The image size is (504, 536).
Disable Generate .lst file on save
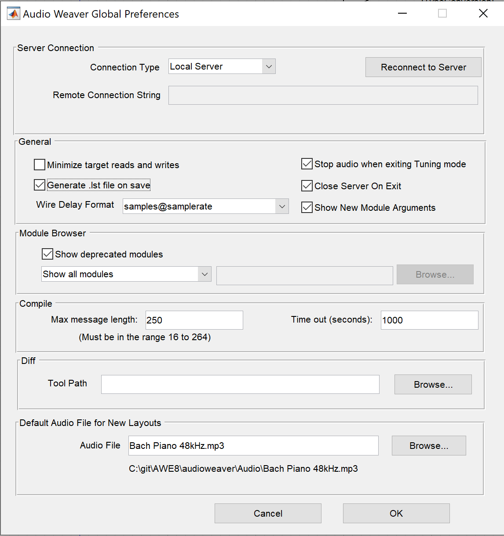point(39,185)
